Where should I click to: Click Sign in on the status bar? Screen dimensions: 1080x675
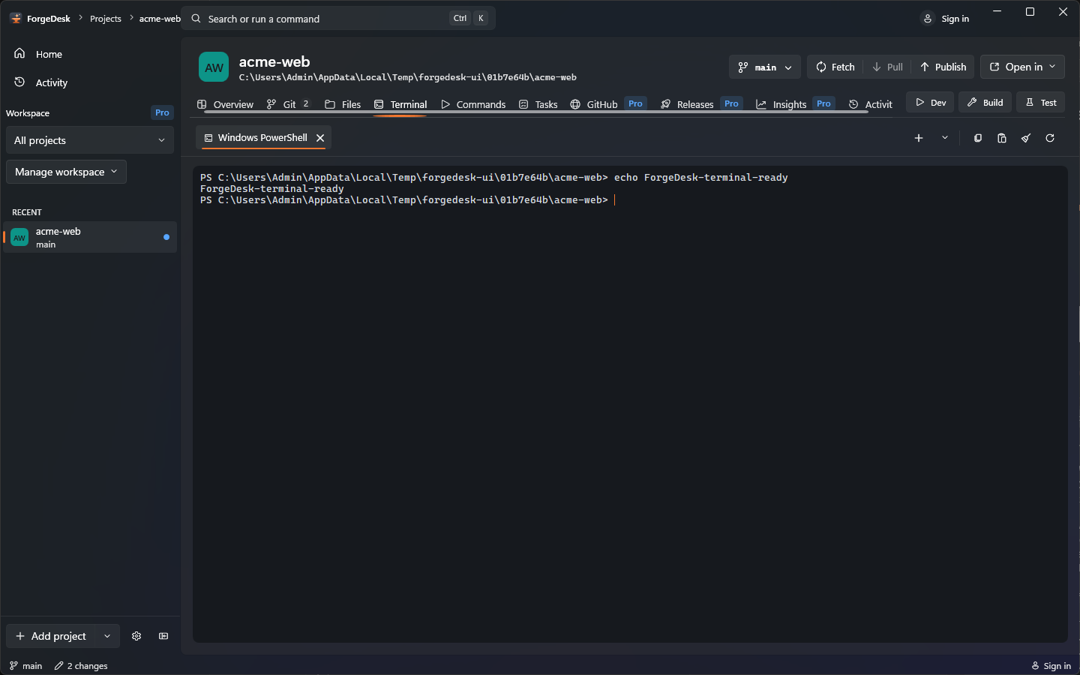[x=1051, y=666]
